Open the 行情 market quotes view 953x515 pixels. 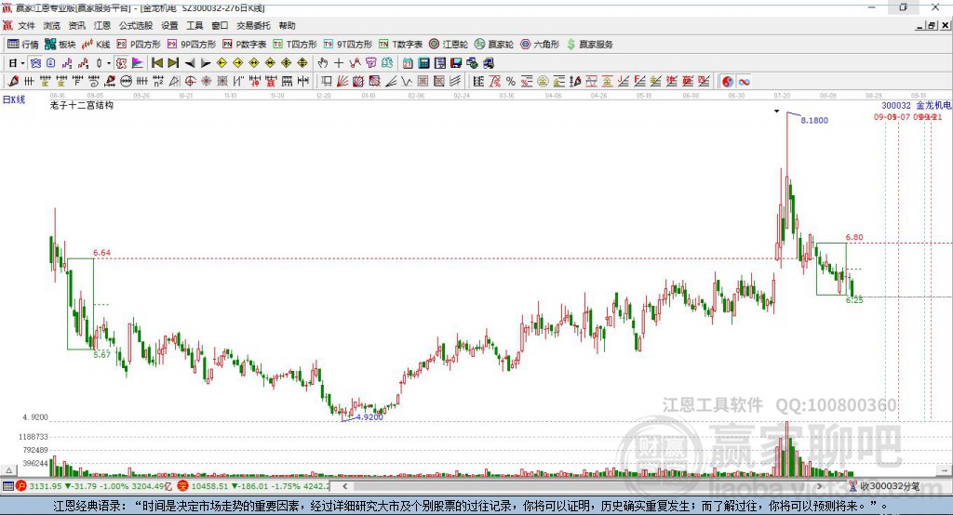click(x=23, y=45)
